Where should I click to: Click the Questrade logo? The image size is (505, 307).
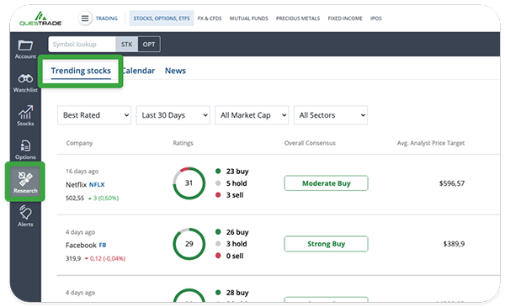pyautogui.click(x=40, y=19)
